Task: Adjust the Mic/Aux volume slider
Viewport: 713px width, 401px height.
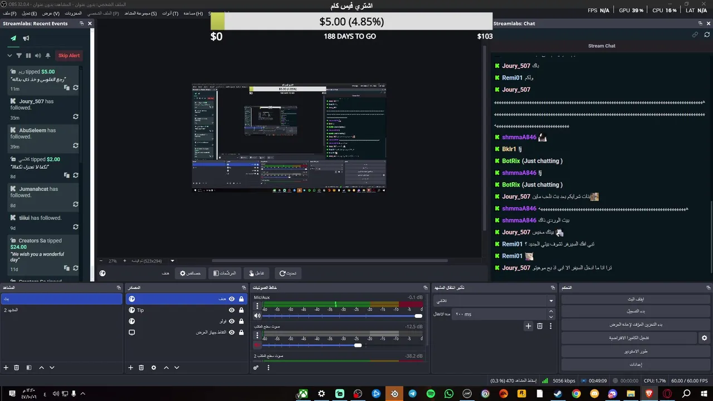Action: point(343,316)
